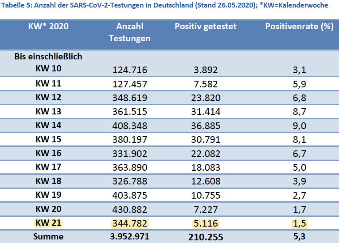This screenshot has width=339, height=243.
Task: Select the 'KW 18' row label
Action: point(48,181)
